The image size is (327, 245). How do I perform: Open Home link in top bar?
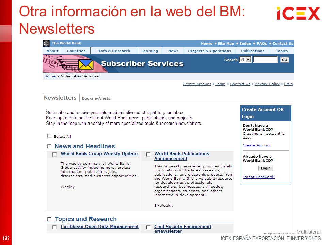tap(206, 43)
